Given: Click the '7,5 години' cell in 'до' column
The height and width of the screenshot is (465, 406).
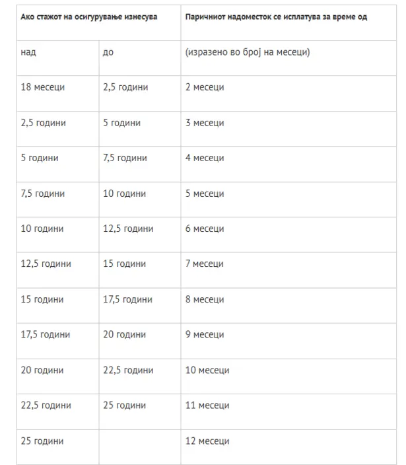Looking at the screenshot, I should (x=140, y=164).
